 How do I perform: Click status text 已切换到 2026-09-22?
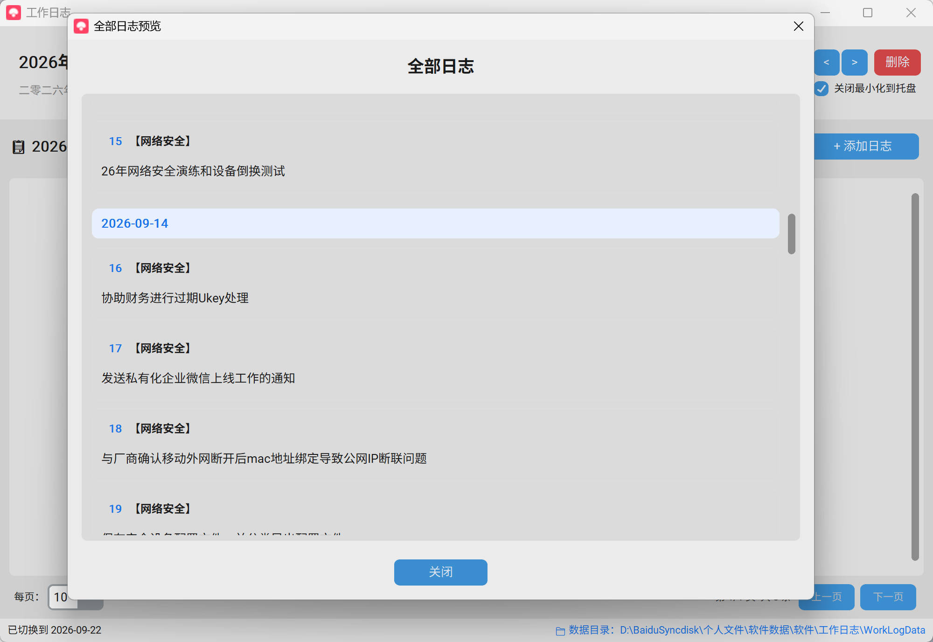click(x=55, y=630)
